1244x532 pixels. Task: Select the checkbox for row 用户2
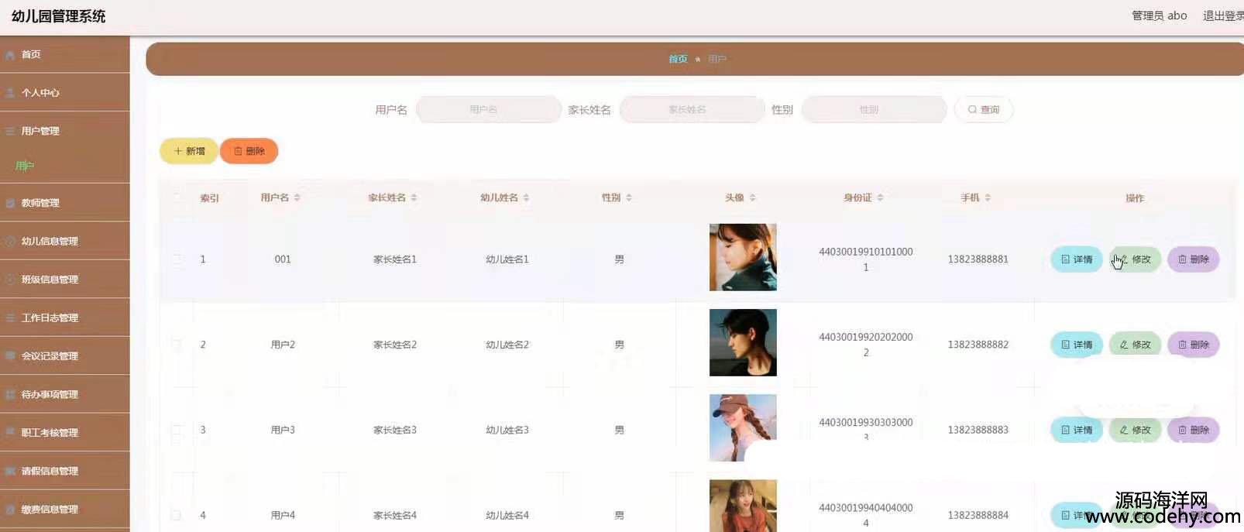click(177, 345)
